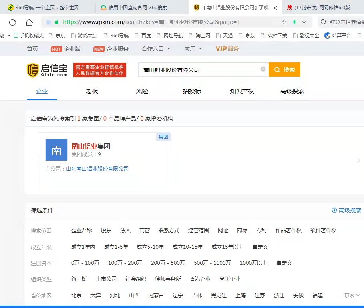Open the 影视大全 bookmark
Viewport: 364px width, 308px height.
click(306, 36)
